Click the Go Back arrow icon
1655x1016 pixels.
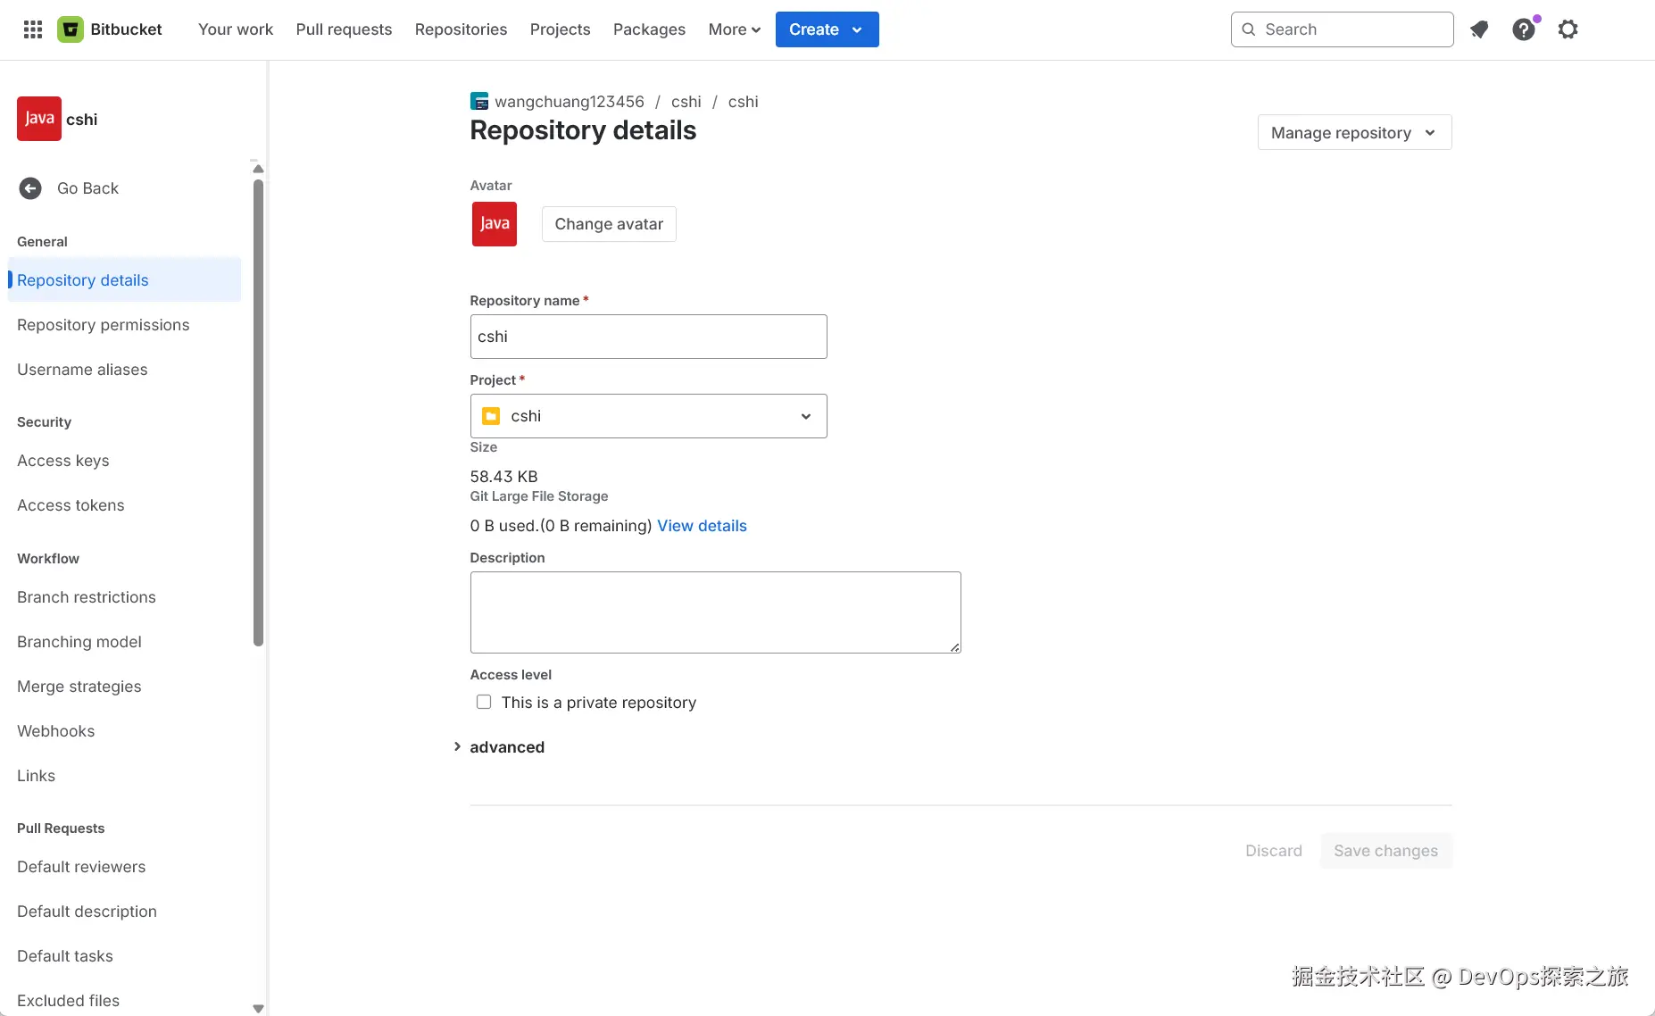(30, 188)
